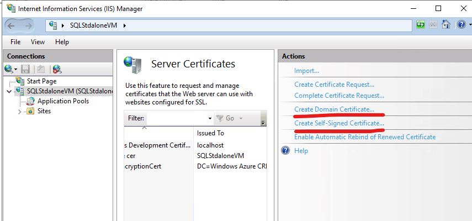Click the blue Help icon at top right
Image resolution: width=472 pixels, height=221 pixels.
462,25
